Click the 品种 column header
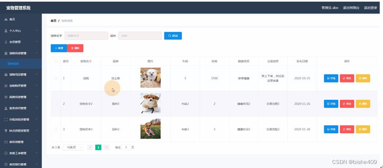 116,61
